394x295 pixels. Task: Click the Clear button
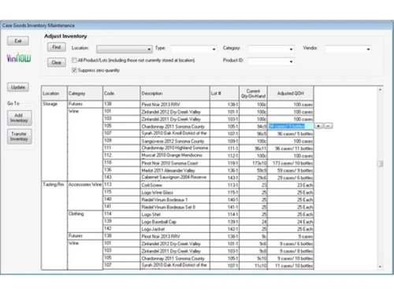(57, 62)
